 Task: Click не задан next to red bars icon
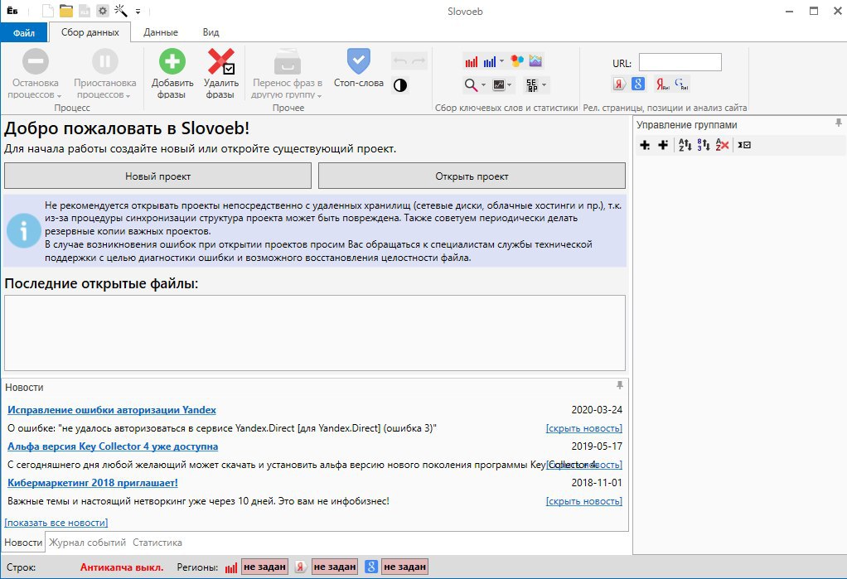pos(264,567)
